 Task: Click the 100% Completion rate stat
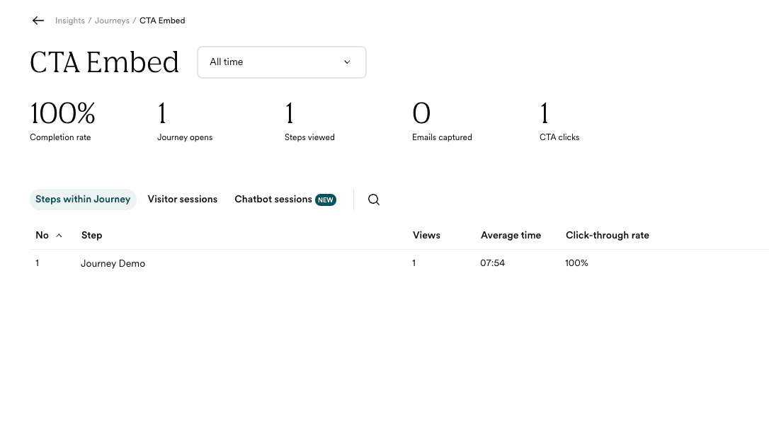click(x=62, y=120)
